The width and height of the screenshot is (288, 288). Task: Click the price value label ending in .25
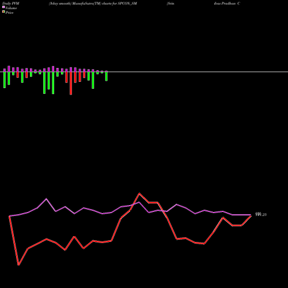click(x=261, y=214)
